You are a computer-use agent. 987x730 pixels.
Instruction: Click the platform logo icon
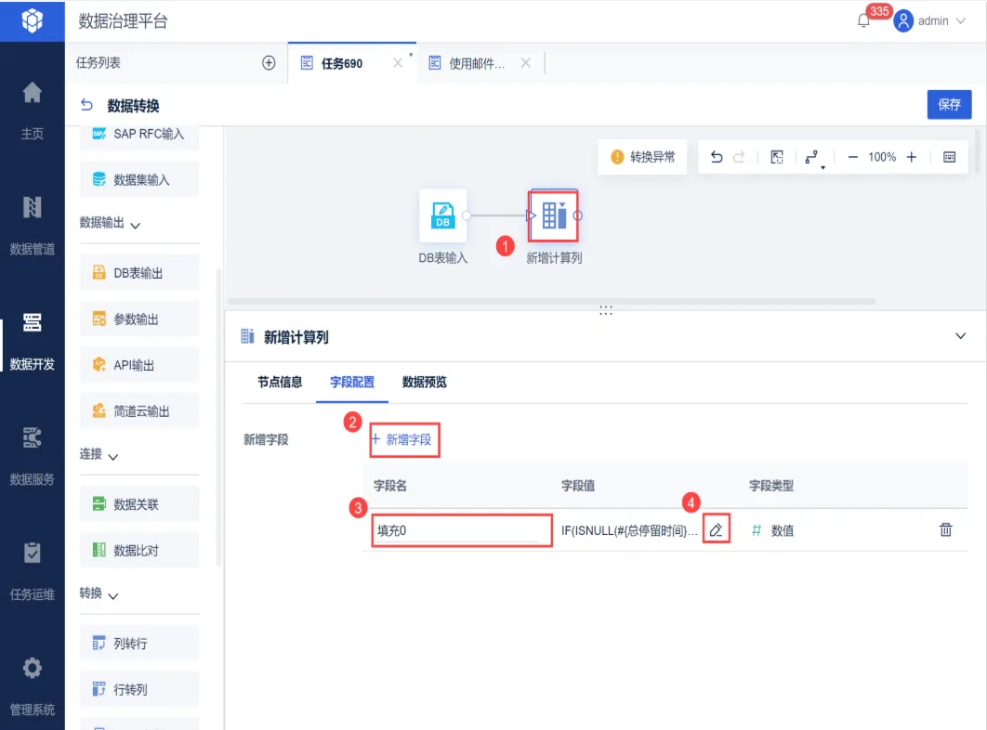click(x=33, y=20)
